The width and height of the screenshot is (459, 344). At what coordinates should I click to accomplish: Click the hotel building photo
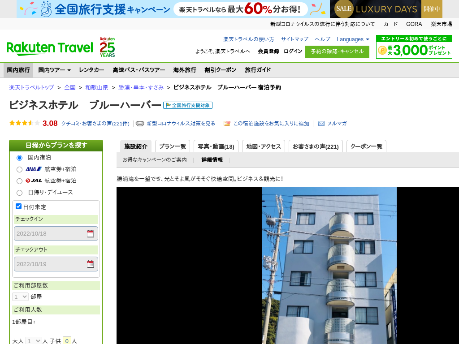pyautogui.click(x=329, y=265)
